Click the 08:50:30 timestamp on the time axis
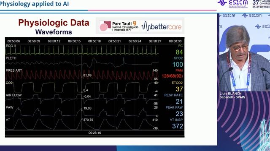The height and width of the screenshot is (151, 270). tap(175, 41)
